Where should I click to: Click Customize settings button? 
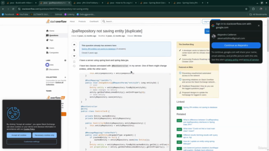32,142
